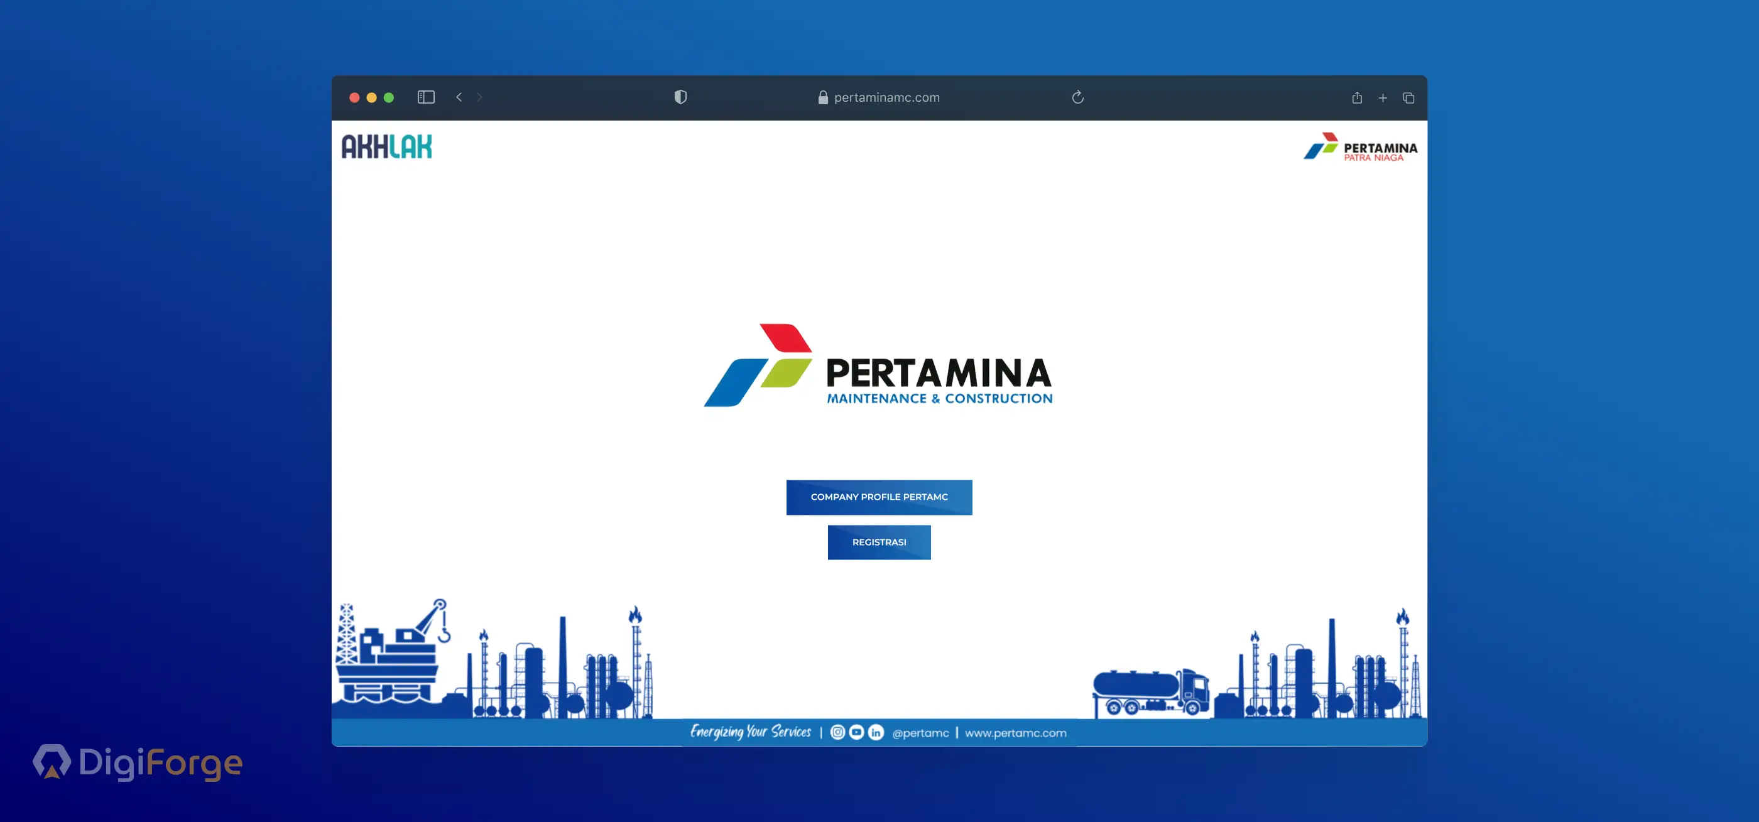Go forward with the right chevron
This screenshot has height=822, width=1759.
[479, 97]
